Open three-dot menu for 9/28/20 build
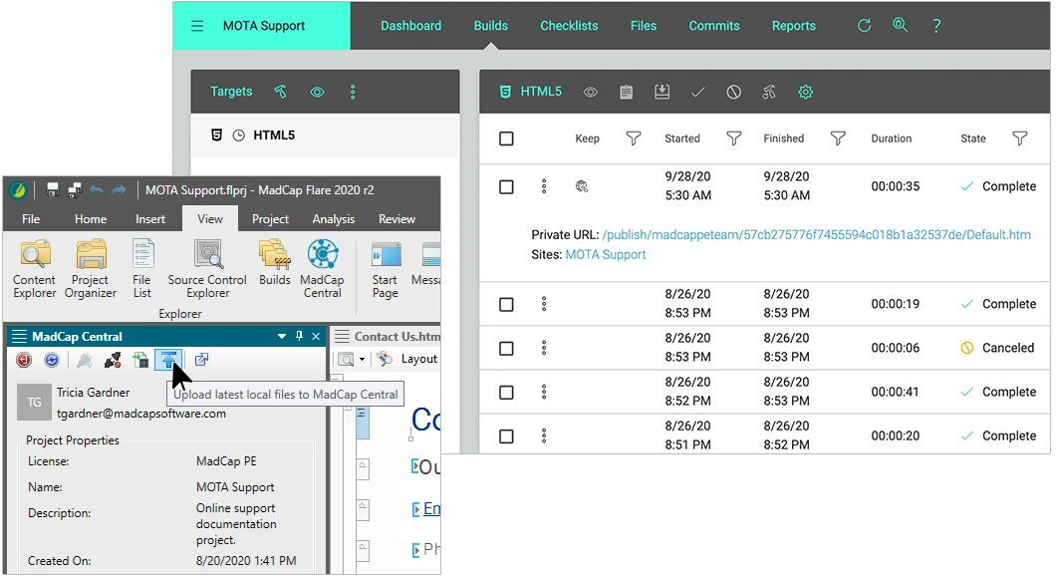Screen dimensions: 1056x576 point(544,186)
